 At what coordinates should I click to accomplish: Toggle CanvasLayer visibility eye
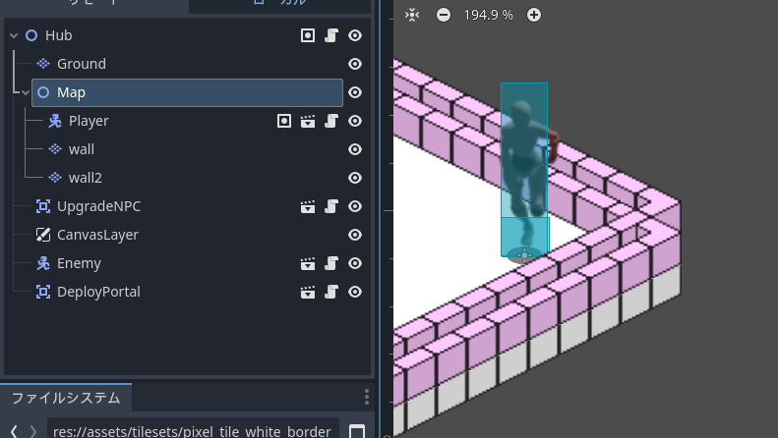click(x=355, y=235)
